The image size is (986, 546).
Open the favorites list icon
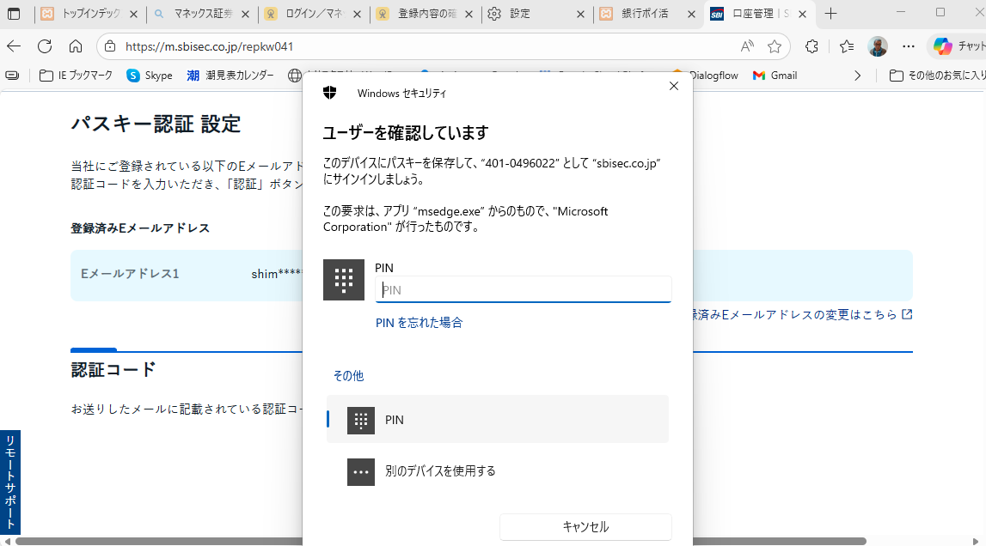point(847,46)
